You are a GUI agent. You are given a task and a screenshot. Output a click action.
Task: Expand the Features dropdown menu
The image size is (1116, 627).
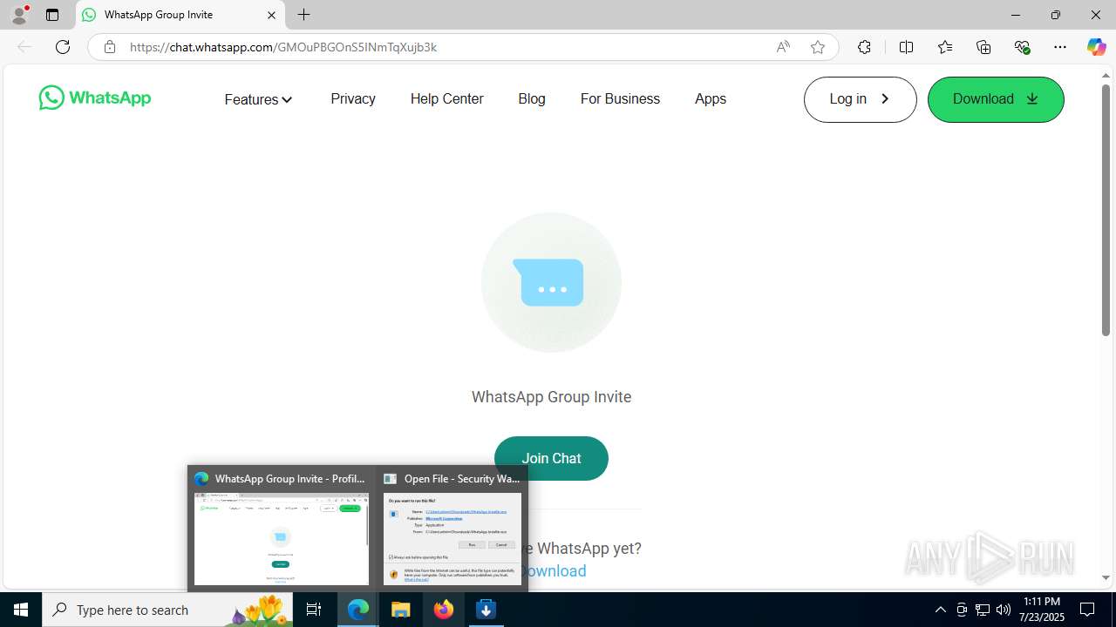[x=258, y=99]
